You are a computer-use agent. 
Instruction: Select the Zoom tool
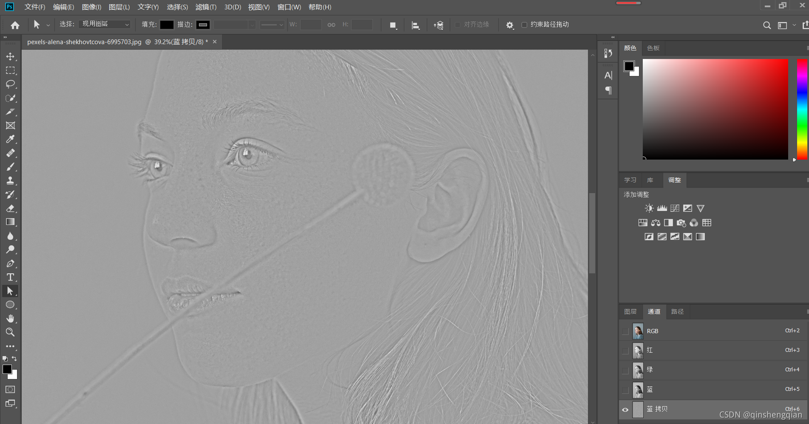10,332
